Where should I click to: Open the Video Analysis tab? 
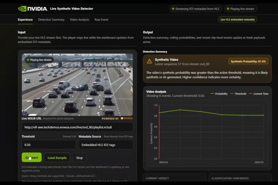coord(80,20)
